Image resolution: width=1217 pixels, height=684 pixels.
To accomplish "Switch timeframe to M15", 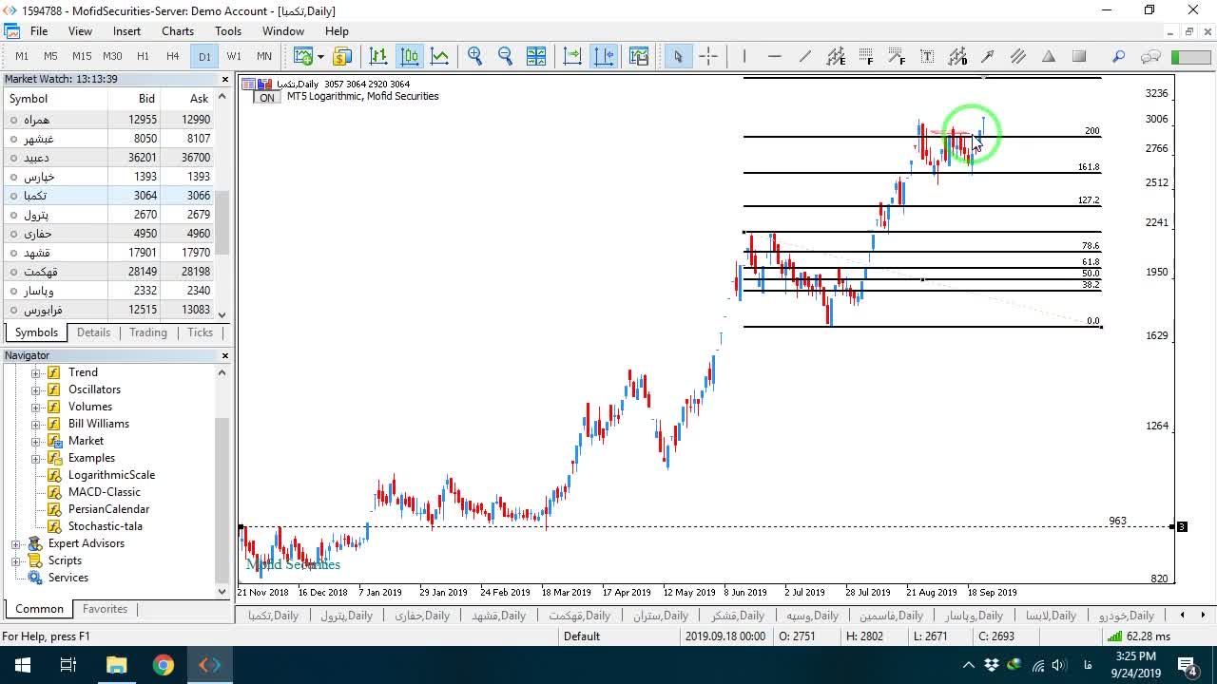I will click(x=82, y=56).
